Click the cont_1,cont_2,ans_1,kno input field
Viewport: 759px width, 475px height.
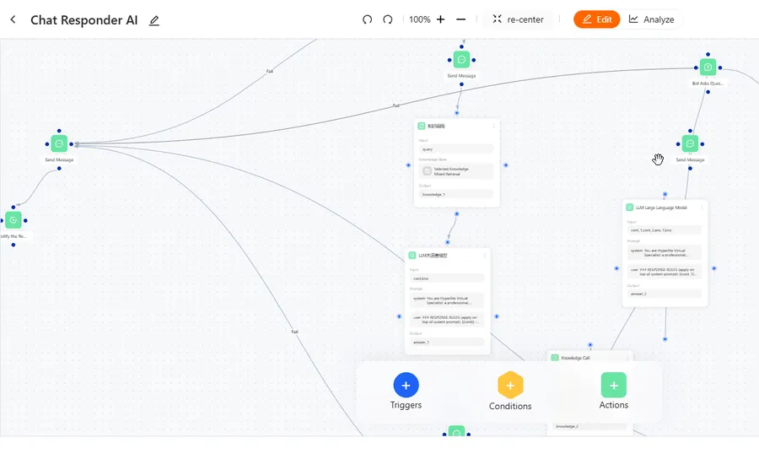[665, 230]
